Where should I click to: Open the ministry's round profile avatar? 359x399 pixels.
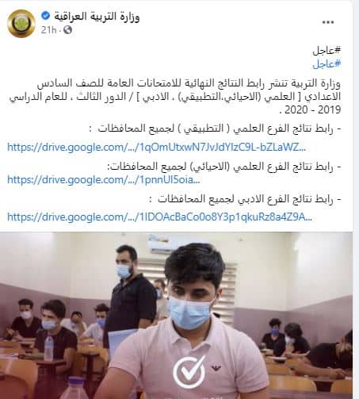tap(21, 24)
